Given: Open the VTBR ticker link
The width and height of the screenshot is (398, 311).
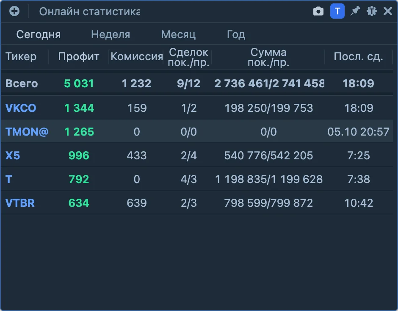Looking at the screenshot, I should tap(20, 203).
